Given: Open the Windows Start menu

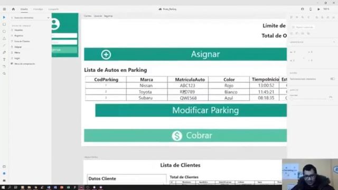Looking at the screenshot, I should pos(3,187).
